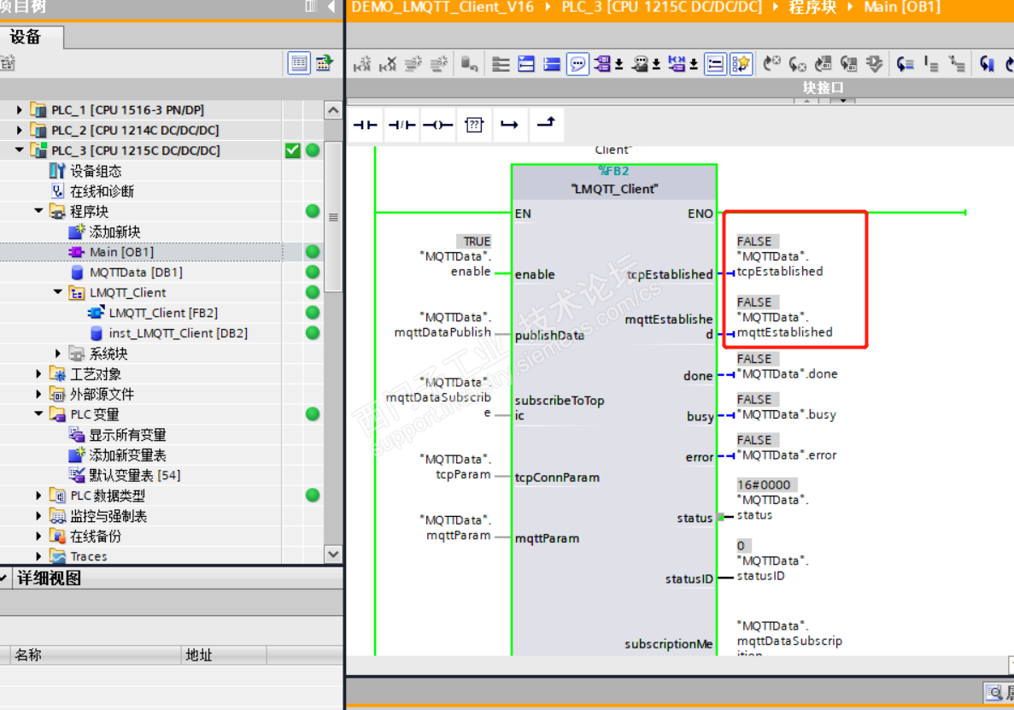The image size is (1014, 710).
Task: Click PLC_3 [CPU 1215C DC/DC/DC] in breadcrumb
Action: point(661,7)
